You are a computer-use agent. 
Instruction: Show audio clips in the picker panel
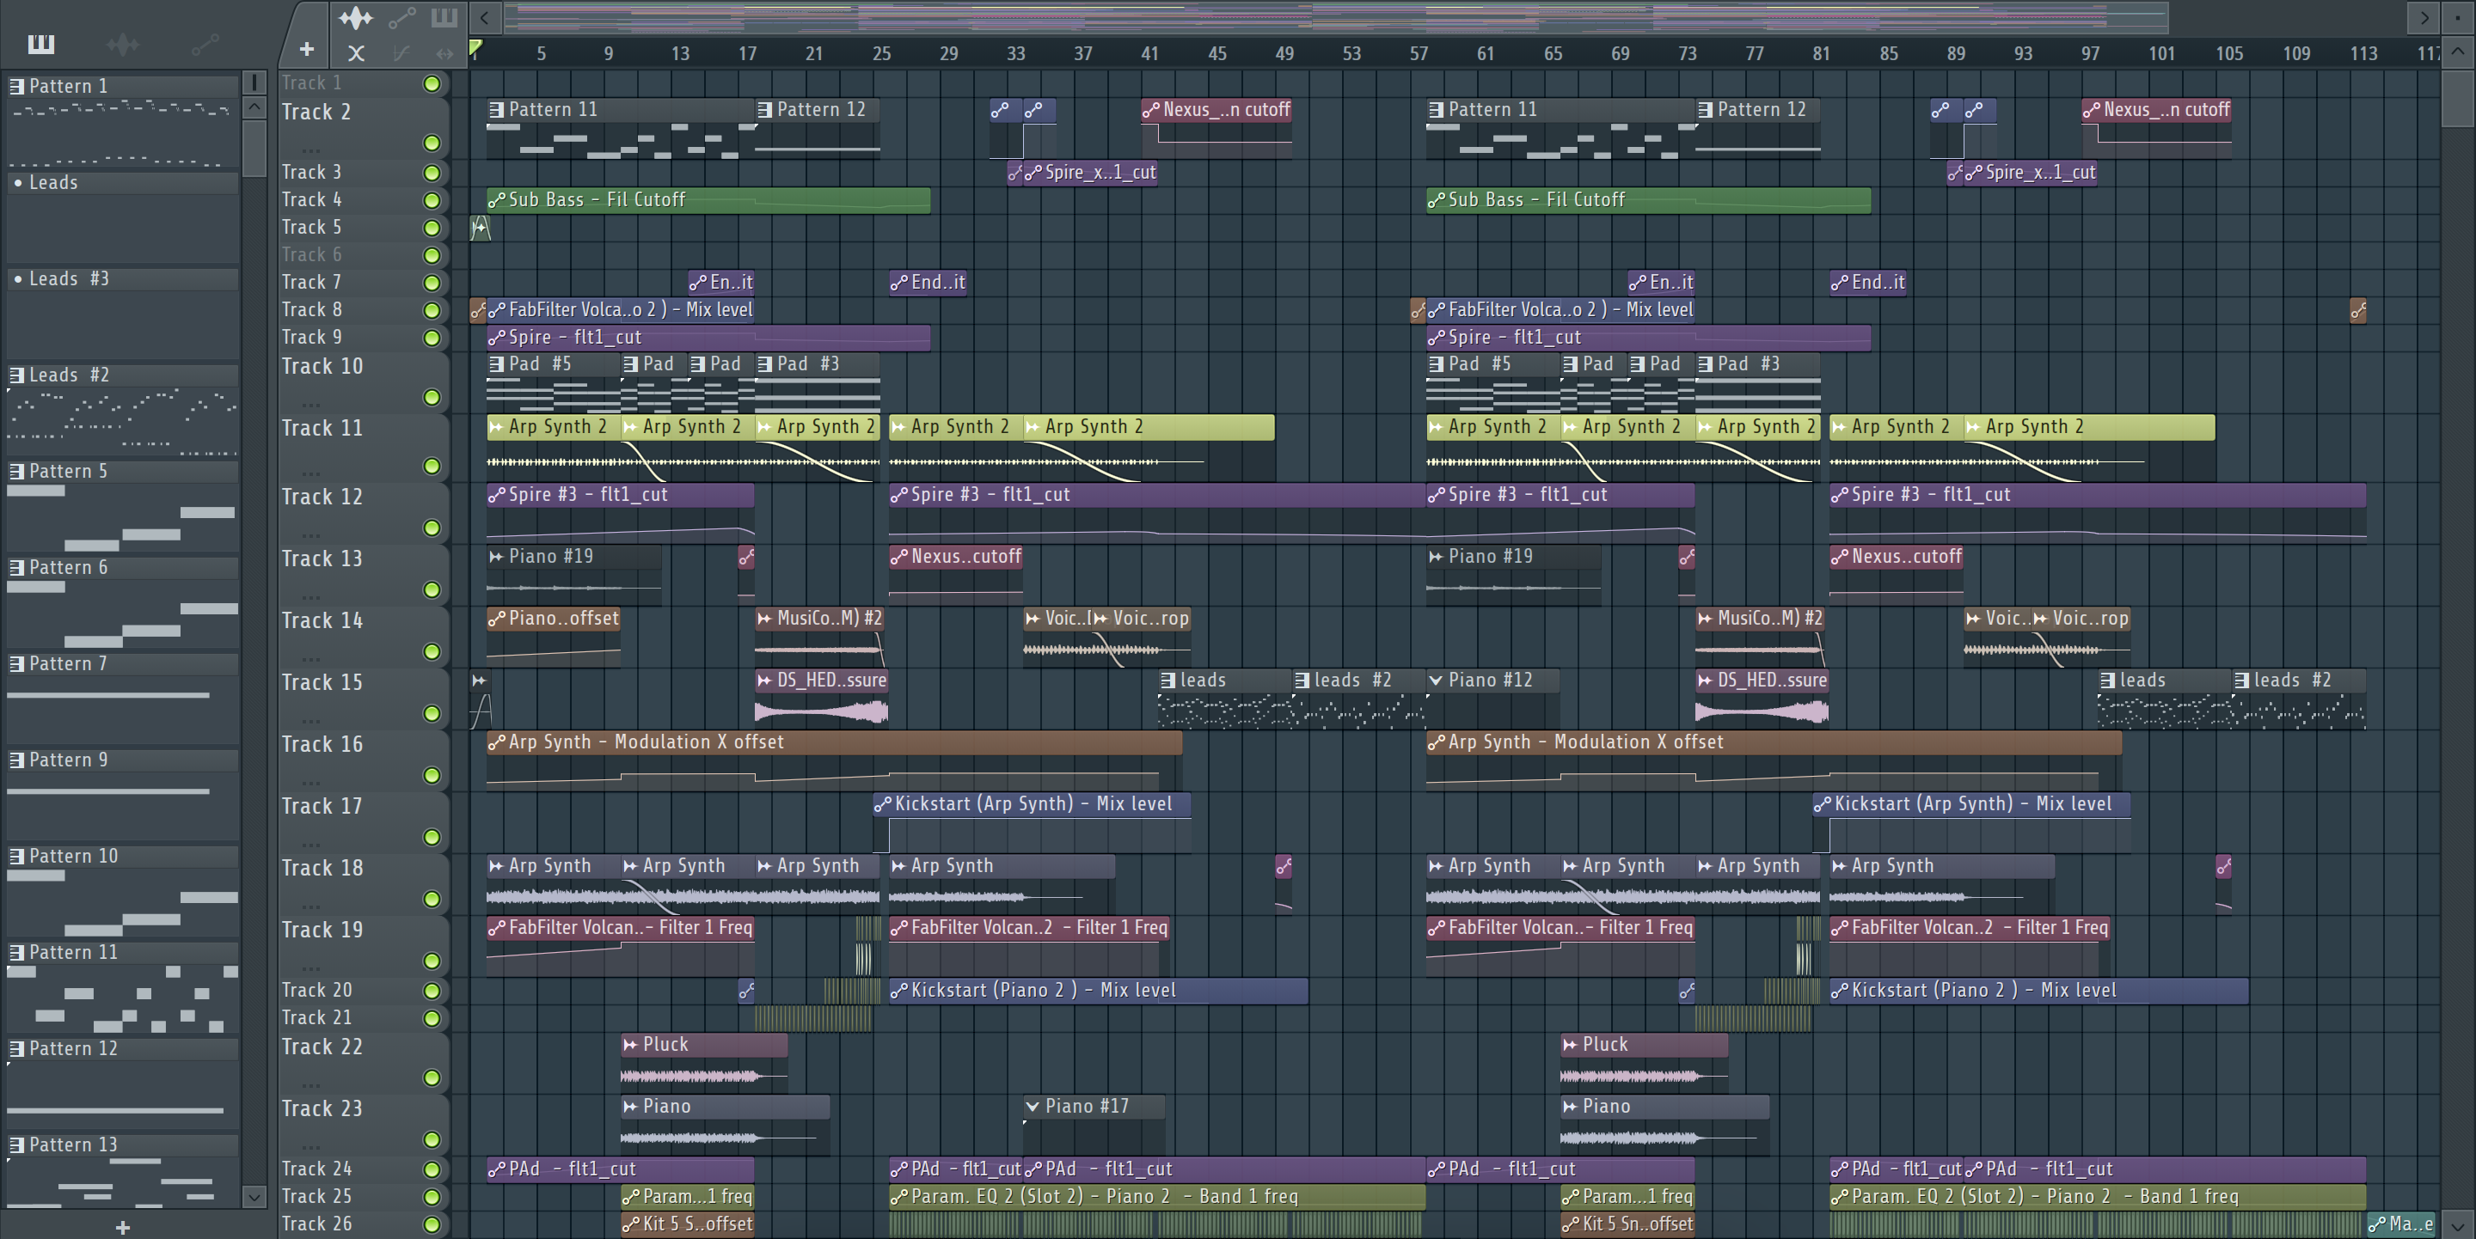pyautogui.click(x=122, y=43)
